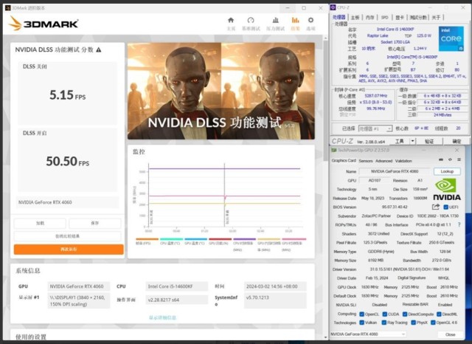This screenshot has height=344, width=472.
Task: Click the OK button in CPU-Z
Action: pyautogui.click(x=457, y=141)
